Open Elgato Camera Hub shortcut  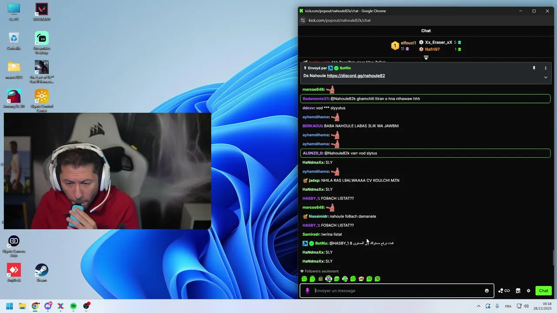[14, 246]
